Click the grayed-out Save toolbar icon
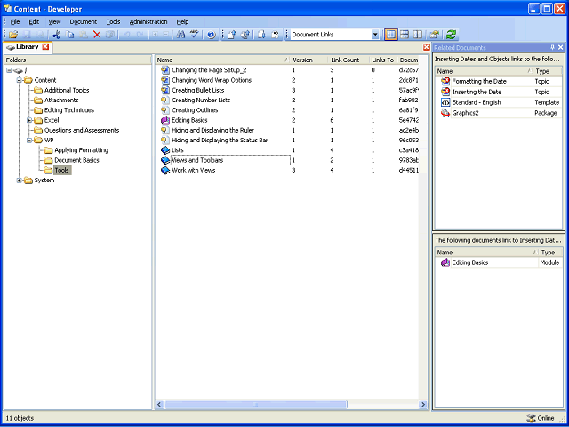The image size is (569, 427). pos(27,35)
